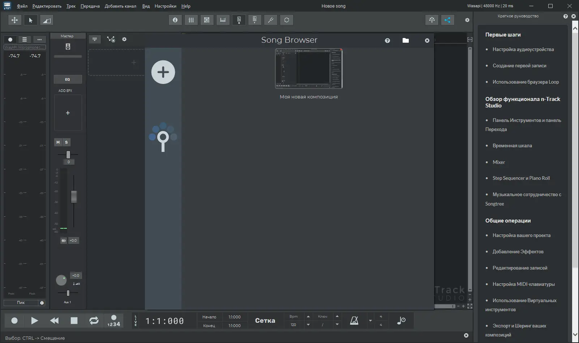Screen dimensions: 579x343
Task: Open the Моя новая композиция song thumbnail
Action: tap(309, 69)
